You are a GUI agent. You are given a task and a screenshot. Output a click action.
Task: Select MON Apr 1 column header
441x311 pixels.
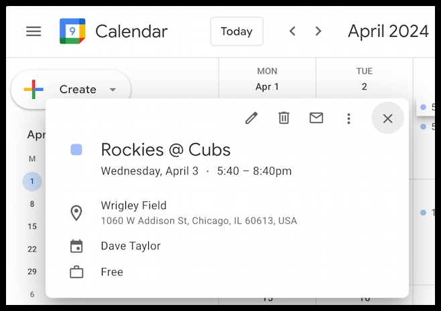pyautogui.click(x=267, y=79)
